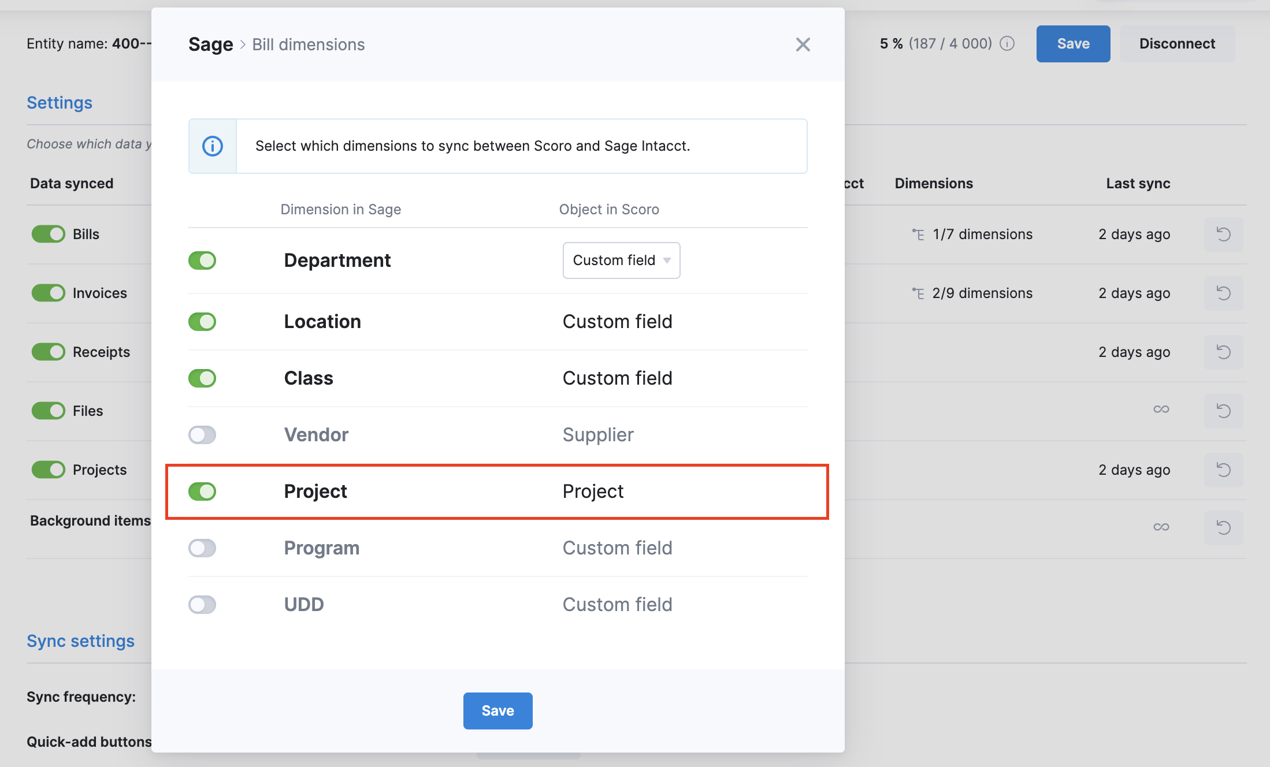Click the resync icon in the Projects row
Screen dimensions: 1270x767
click(1223, 470)
